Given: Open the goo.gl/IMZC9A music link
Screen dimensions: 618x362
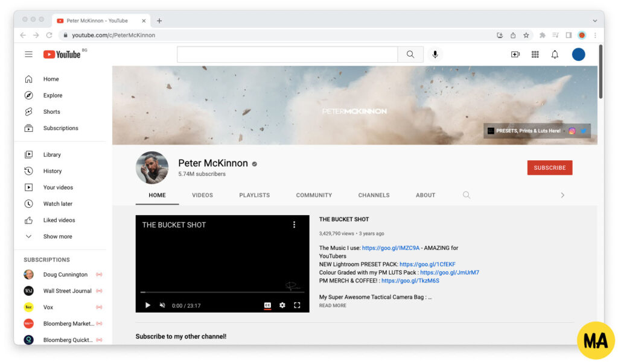Looking at the screenshot, I should click(390, 248).
